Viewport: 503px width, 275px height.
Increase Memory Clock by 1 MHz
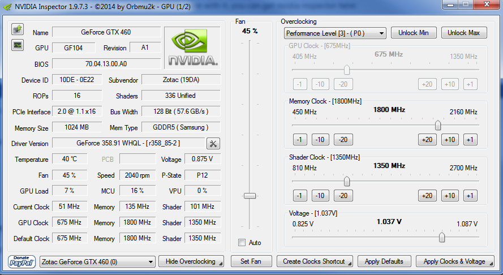pyautogui.click(x=470, y=140)
